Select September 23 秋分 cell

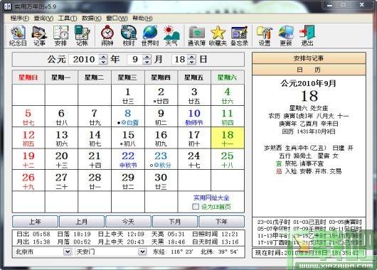[161, 159]
